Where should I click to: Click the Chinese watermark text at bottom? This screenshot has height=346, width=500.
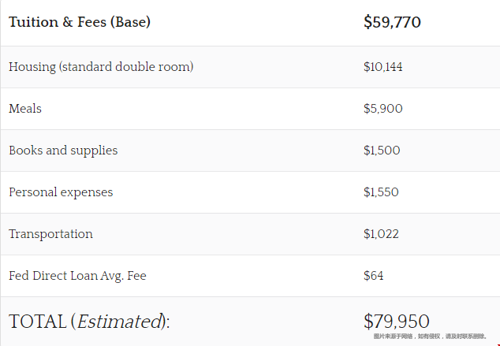pos(430,336)
